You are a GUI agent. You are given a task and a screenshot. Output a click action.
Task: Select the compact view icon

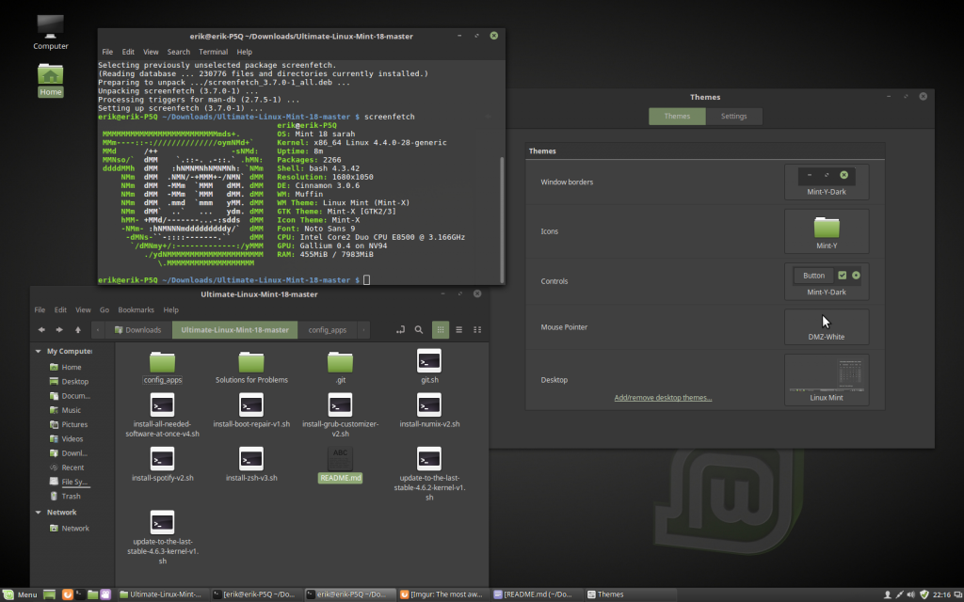pos(477,329)
